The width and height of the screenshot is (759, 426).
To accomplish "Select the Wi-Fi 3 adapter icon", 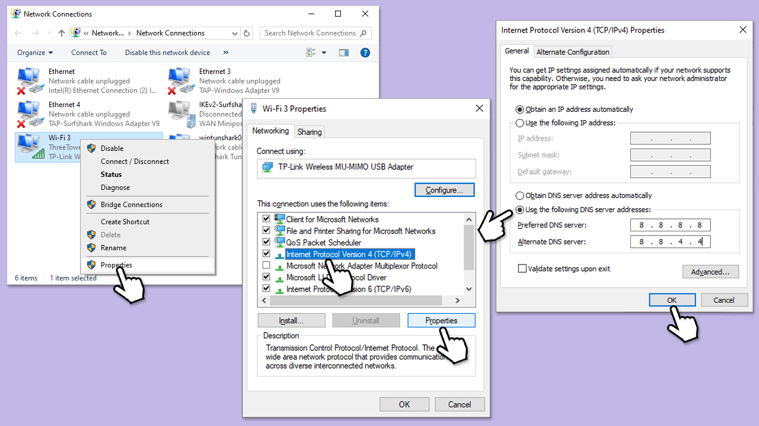I will coord(30,147).
